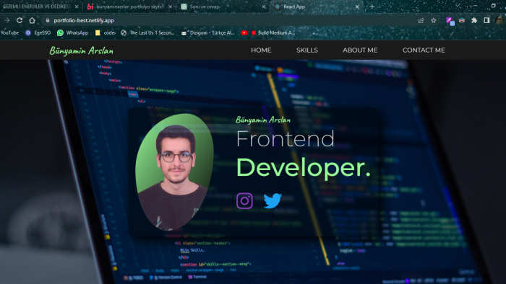The height and width of the screenshot is (284, 506).
Task: Switch to bunyaminarslan portfolyo tab
Action: pos(129,6)
